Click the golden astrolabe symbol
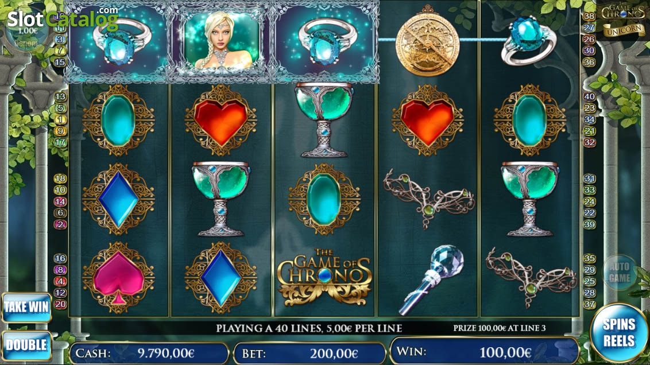This screenshot has width=650, height=365. click(427, 41)
